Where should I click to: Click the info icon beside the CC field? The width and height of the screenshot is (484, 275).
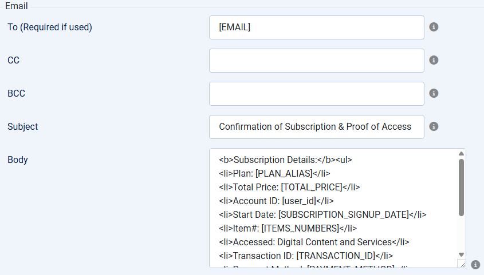pyautogui.click(x=434, y=60)
